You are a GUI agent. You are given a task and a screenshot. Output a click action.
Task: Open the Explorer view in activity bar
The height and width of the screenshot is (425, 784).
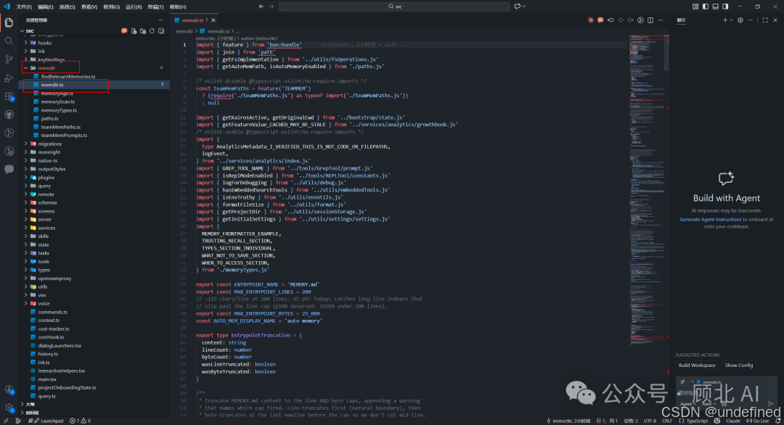[x=9, y=22]
